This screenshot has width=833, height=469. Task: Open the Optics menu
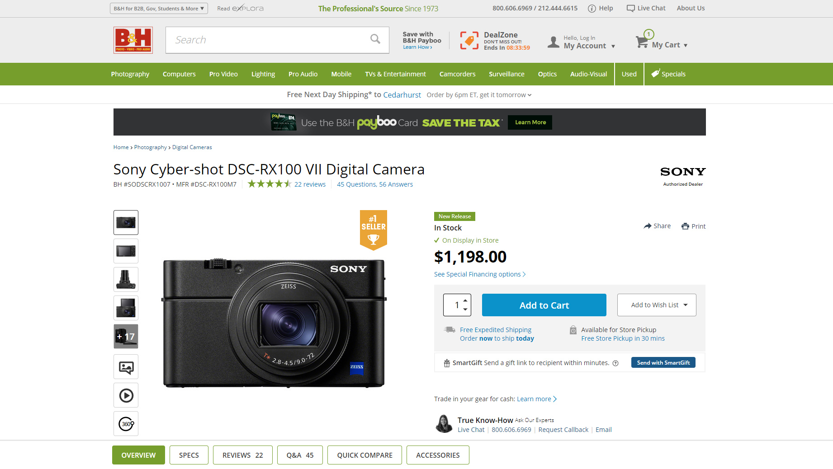tap(547, 74)
